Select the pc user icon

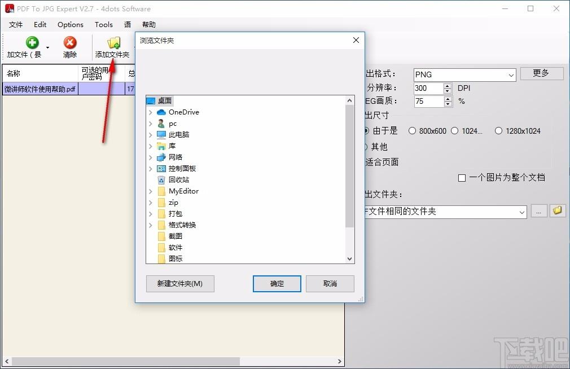click(x=161, y=124)
